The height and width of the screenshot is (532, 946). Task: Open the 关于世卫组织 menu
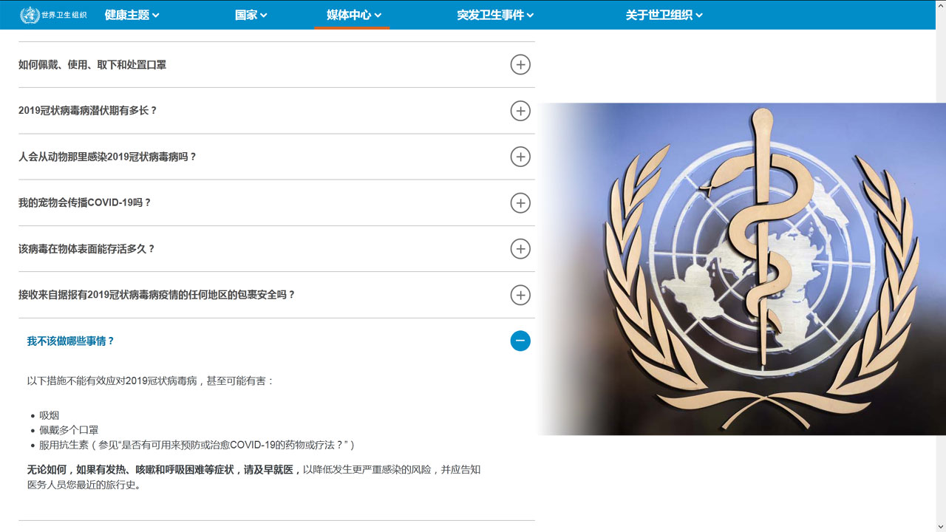664,15
